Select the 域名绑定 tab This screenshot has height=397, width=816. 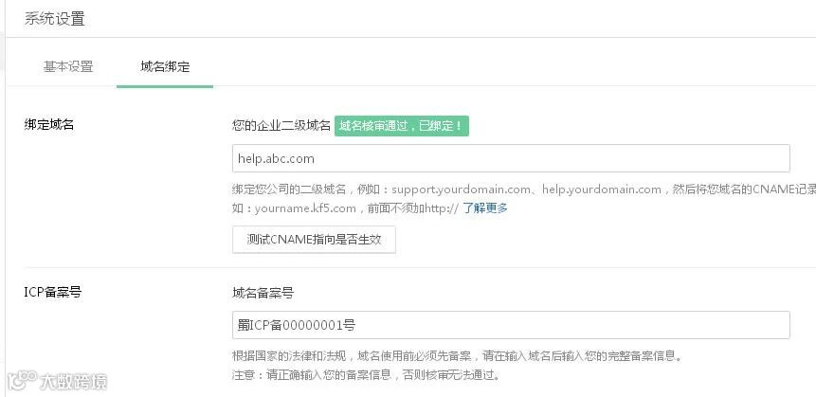165,66
